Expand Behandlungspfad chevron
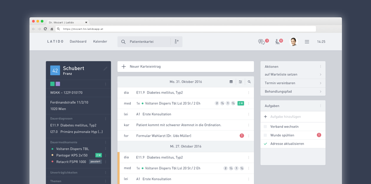 tap(320, 91)
